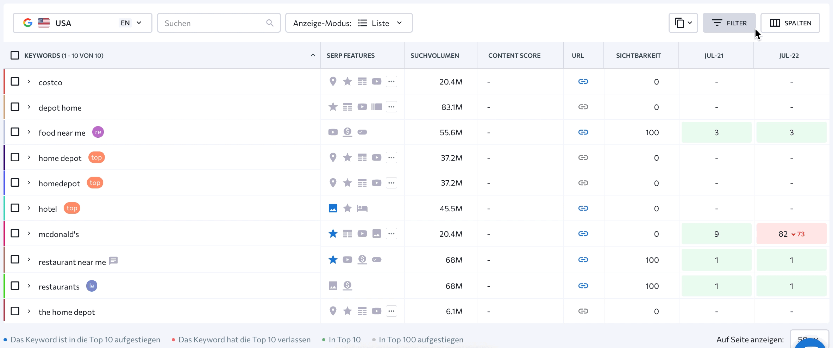The image size is (833, 348).
Task: Click the video SERP icon for food near me
Action: click(x=333, y=132)
